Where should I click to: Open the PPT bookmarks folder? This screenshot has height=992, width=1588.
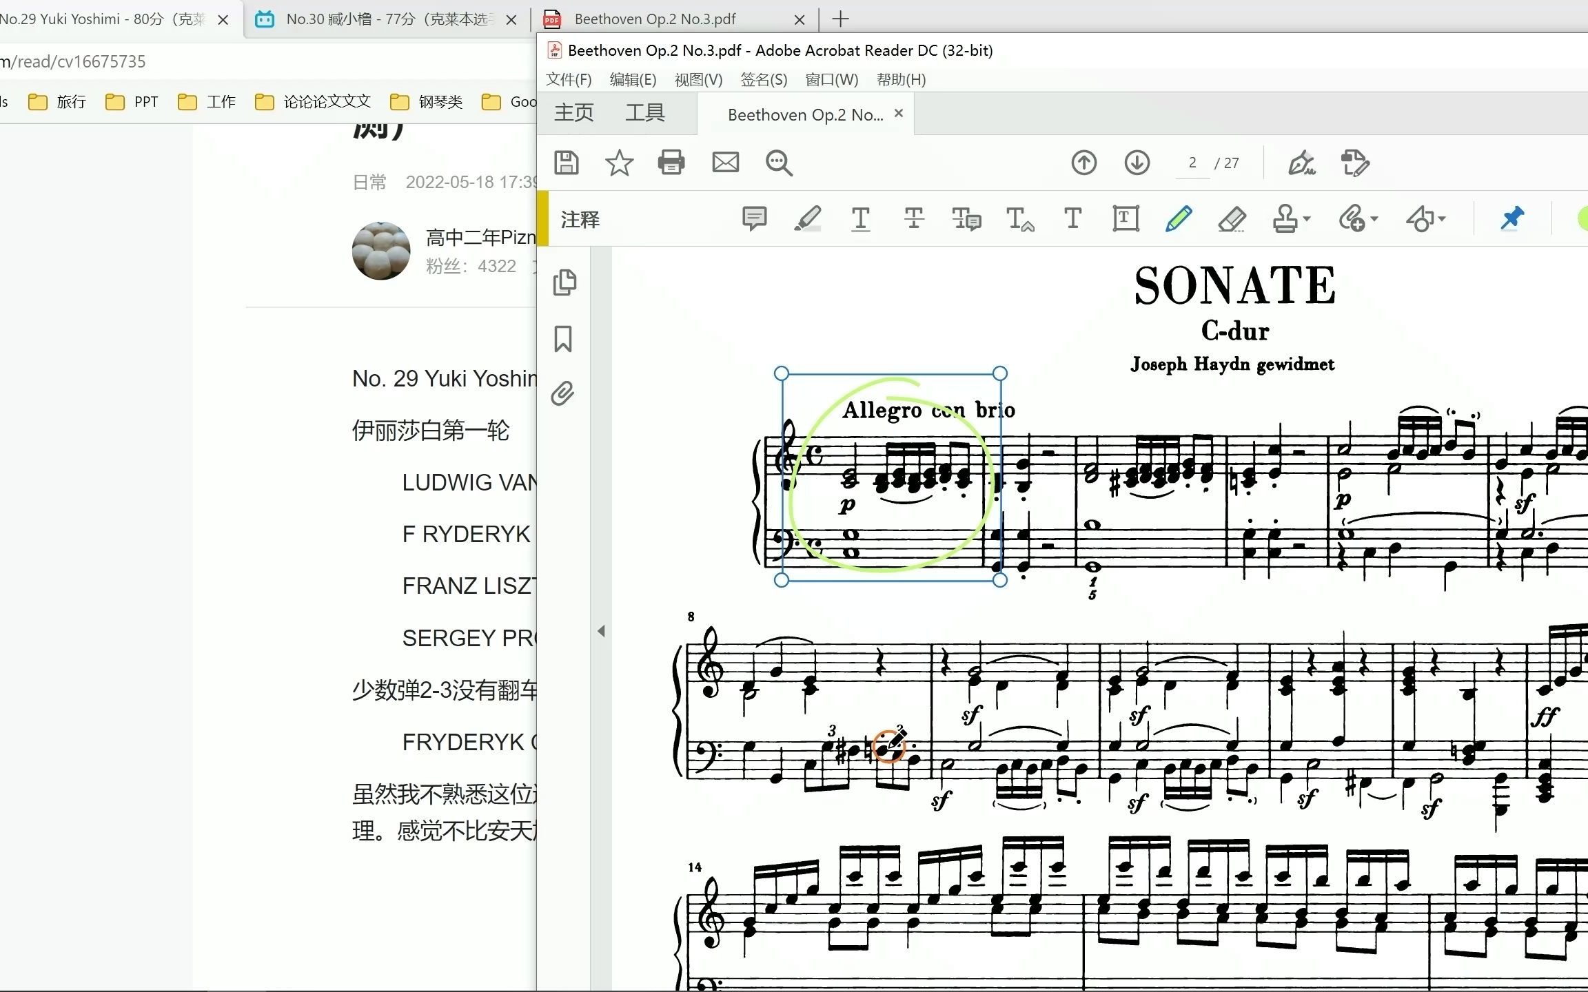click(x=132, y=102)
